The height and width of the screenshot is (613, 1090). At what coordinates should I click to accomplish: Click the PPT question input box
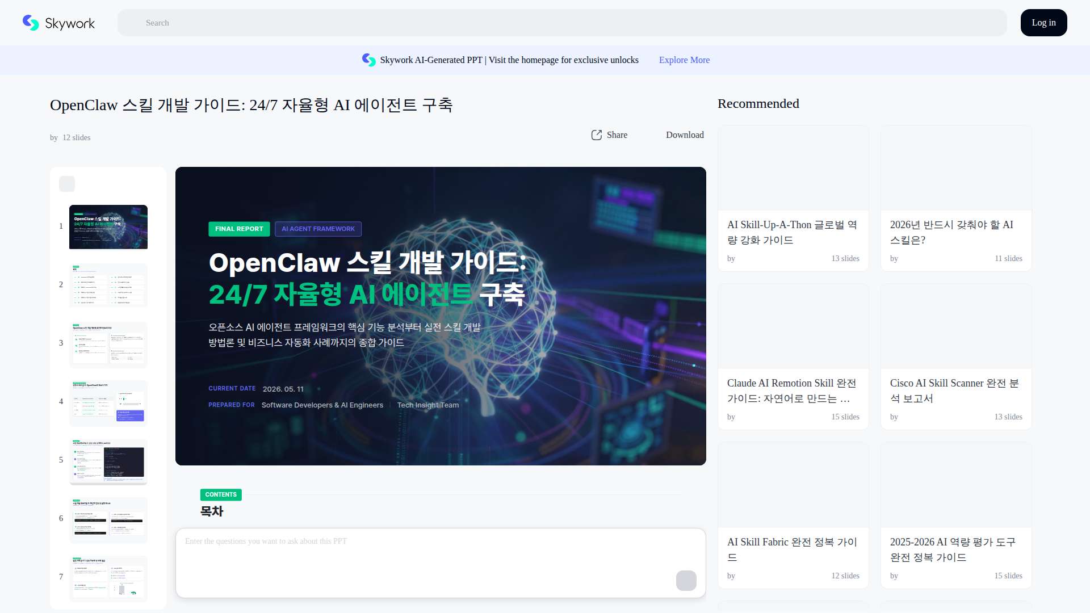441,563
